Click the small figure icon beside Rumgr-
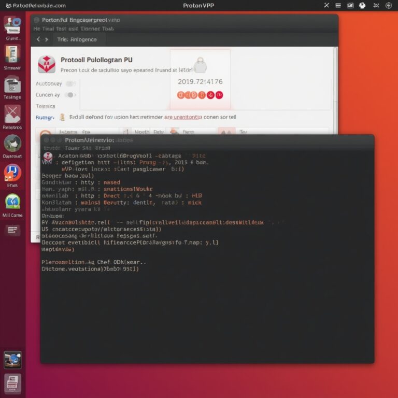Image resolution: width=398 pixels, height=398 pixels. [62, 117]
